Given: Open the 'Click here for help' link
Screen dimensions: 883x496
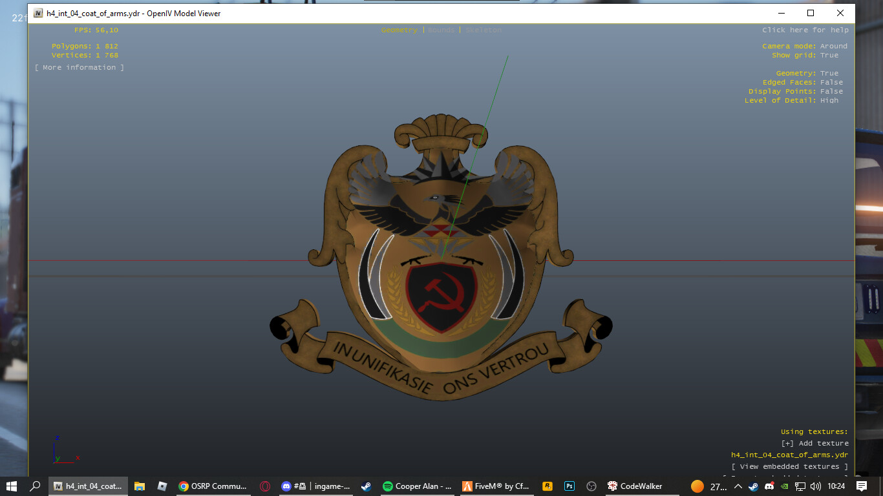Looking at the screenshot, I should coord(805,30).
